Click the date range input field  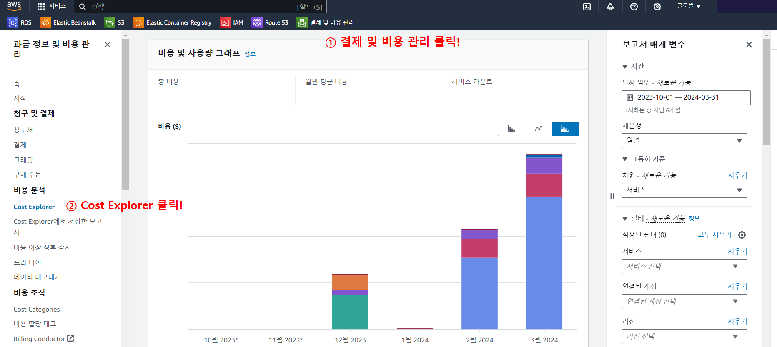coord(686,98)
